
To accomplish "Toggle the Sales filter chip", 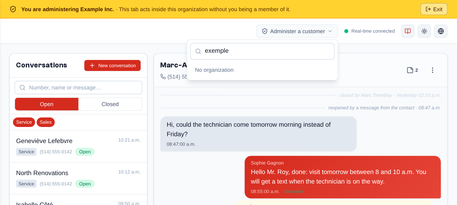I will 46,122.
